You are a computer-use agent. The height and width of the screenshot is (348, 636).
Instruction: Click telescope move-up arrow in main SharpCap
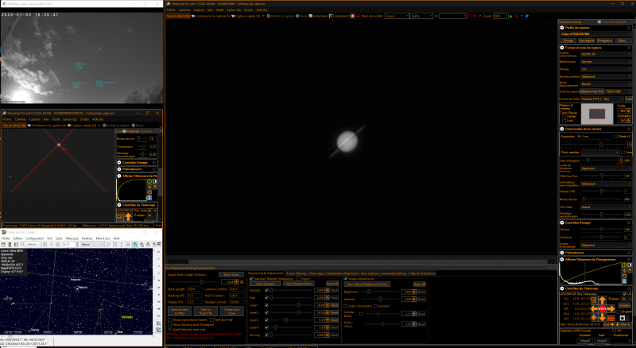pos(602,300)
